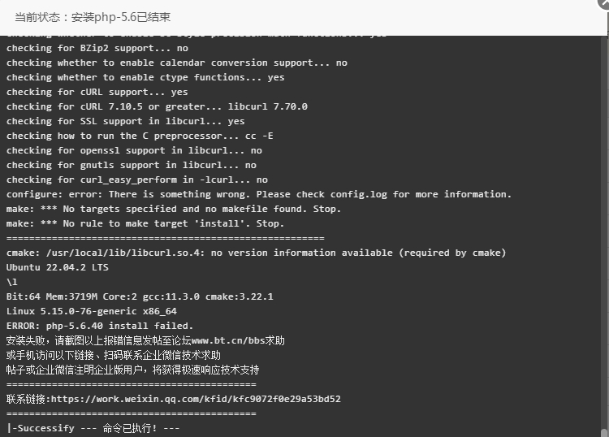The width and height of the screenshot is (609, 437).
Task: Click the "No rule to make target 'install'" line
Action: (145, 223)
